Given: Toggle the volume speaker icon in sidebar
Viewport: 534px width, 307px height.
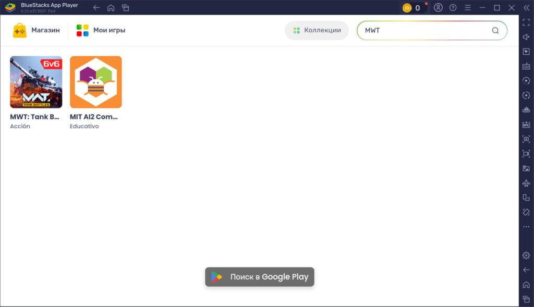Looking at the screenshot, I should tap(526, 37).
